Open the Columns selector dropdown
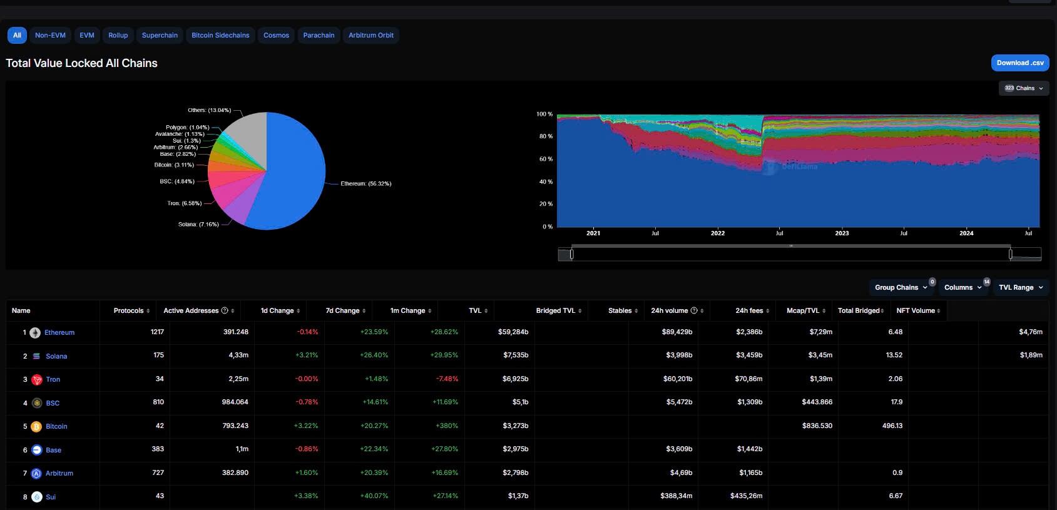This screenshot has height=510, width=1057. point(963,287)
